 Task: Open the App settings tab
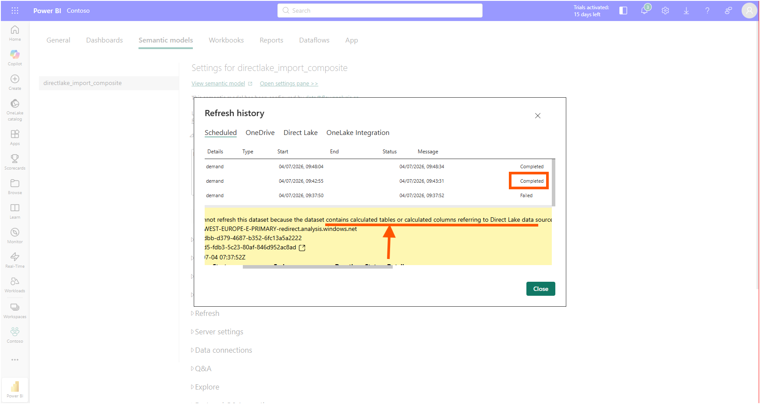coord(352,40)
